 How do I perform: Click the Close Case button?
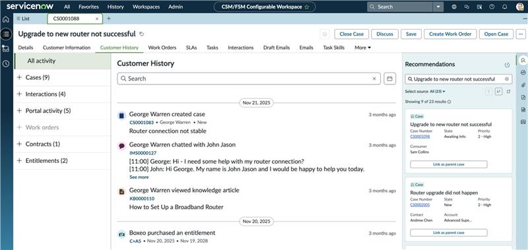pyautogui.click(x=352, y=34)
